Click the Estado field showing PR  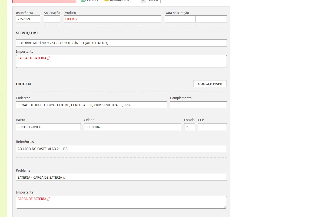coord(190,127)
